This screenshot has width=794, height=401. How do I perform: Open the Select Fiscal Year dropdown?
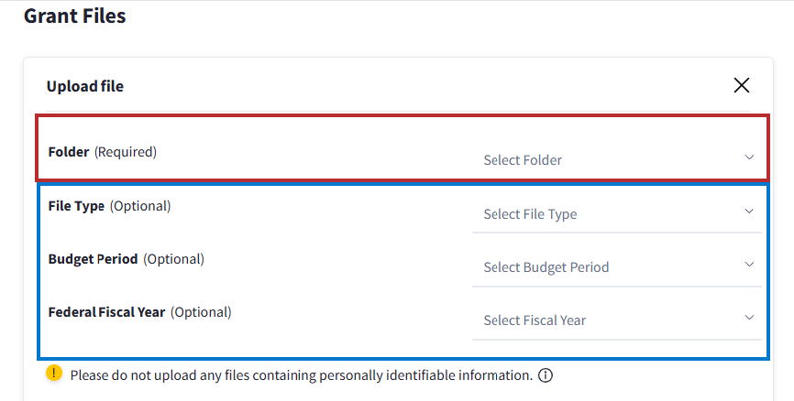coord(605,320)
